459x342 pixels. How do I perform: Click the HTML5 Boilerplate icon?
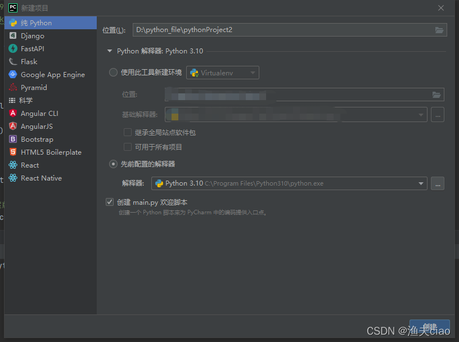(13, 152)
